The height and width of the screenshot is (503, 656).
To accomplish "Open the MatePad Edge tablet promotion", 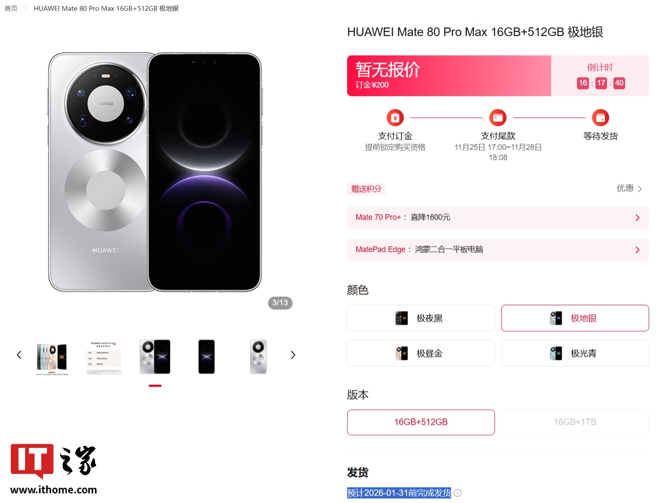I will (497, 250).
